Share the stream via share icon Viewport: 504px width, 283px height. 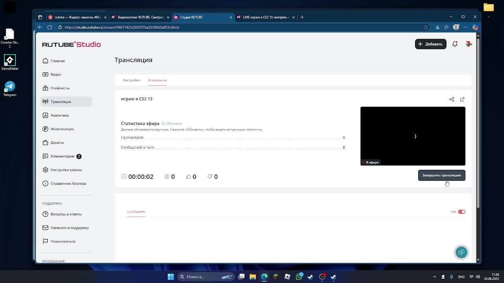tap(452, 99)
